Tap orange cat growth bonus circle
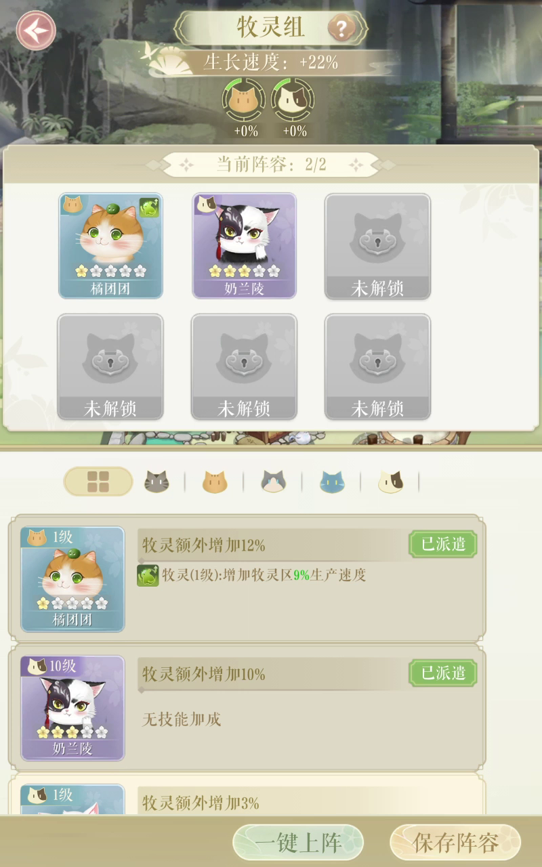 (x=244, y=100)
